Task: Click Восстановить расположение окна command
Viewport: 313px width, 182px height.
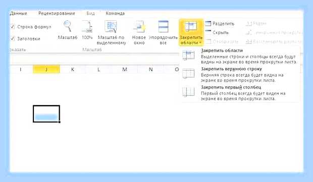Action: (x=274, y=41)
